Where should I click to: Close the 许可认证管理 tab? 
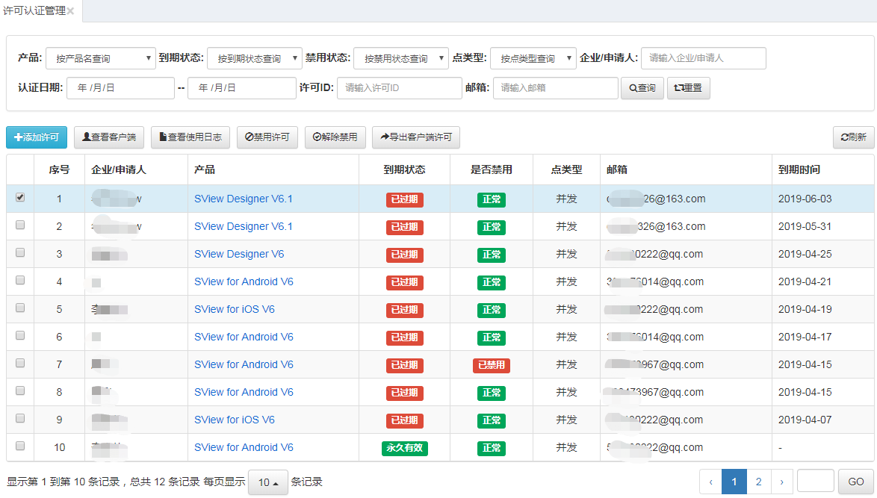coord(70,11)
